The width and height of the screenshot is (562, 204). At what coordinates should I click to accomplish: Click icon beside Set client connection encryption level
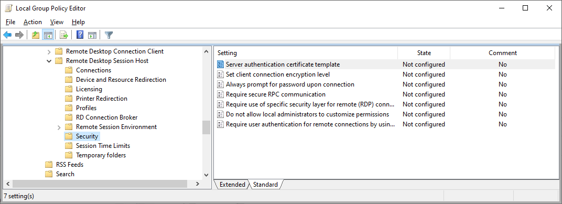(x=220, y=74)
